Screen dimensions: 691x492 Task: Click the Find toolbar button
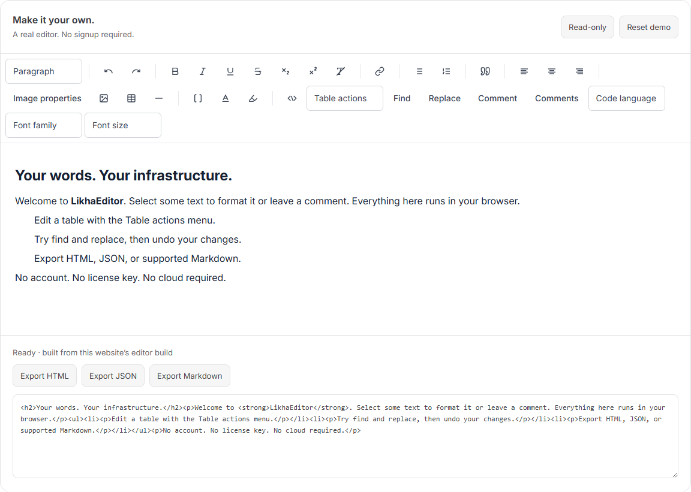(x=402, y=98)
